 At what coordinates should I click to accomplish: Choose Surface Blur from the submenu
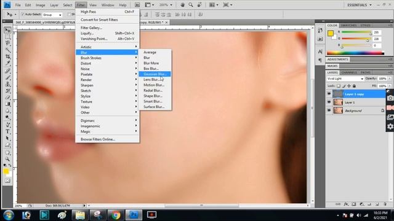155,107
